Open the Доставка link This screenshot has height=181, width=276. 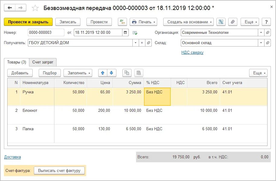(12, 157)
